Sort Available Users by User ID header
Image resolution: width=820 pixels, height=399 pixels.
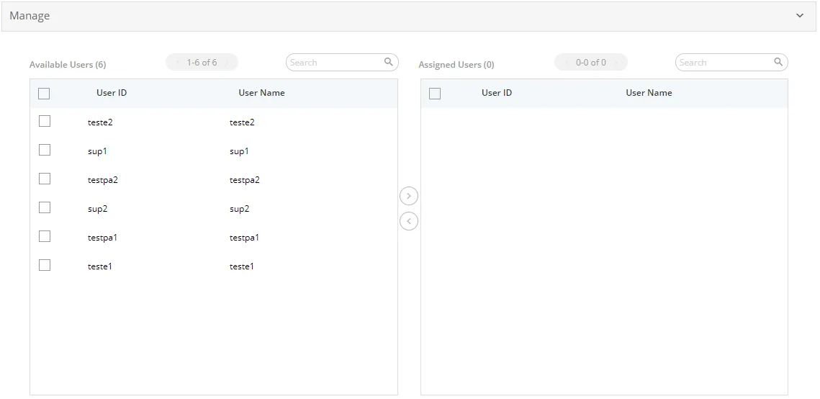[x=112, y=93]
